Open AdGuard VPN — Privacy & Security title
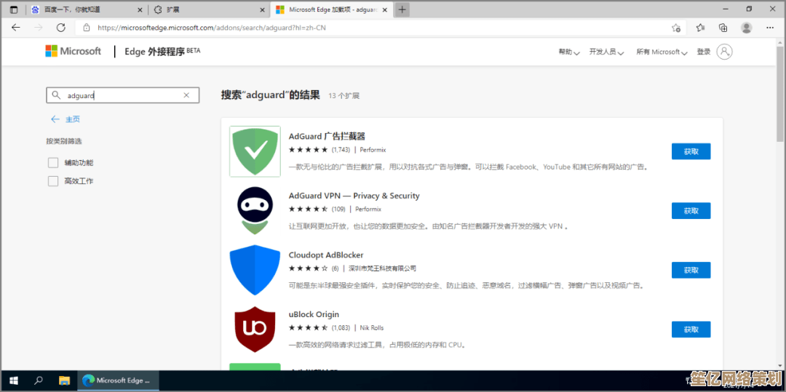786x392 pixels. [x=354, y=196]
